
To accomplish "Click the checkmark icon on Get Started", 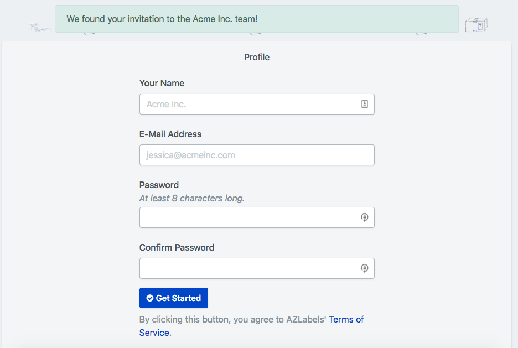I will coord(149,298).
